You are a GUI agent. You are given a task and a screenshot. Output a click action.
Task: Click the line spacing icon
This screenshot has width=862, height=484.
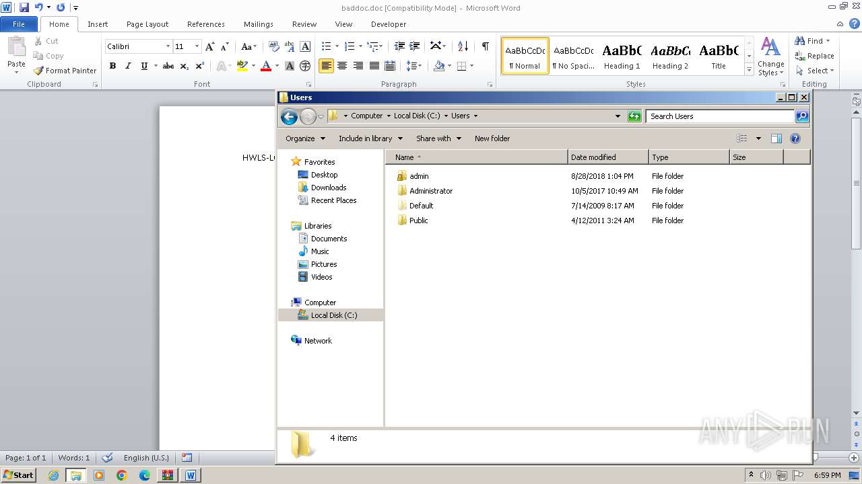point(412,66)
